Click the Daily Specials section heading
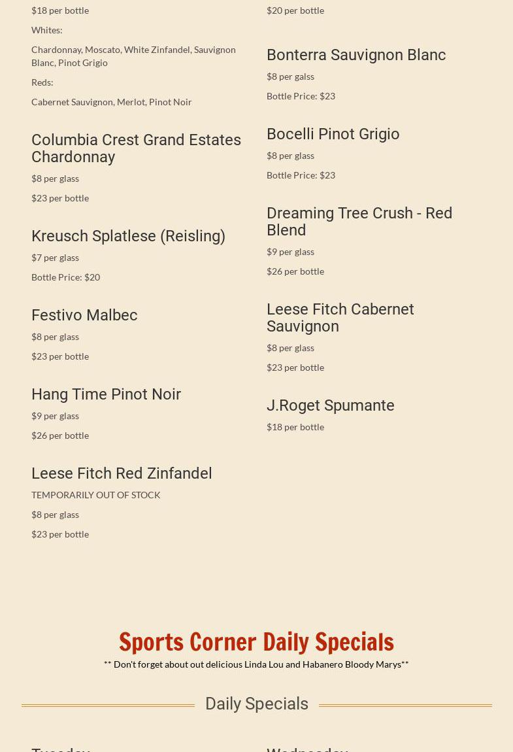Image resolution: width=513 pixels, height=752 pixels. tap(256, 704)
